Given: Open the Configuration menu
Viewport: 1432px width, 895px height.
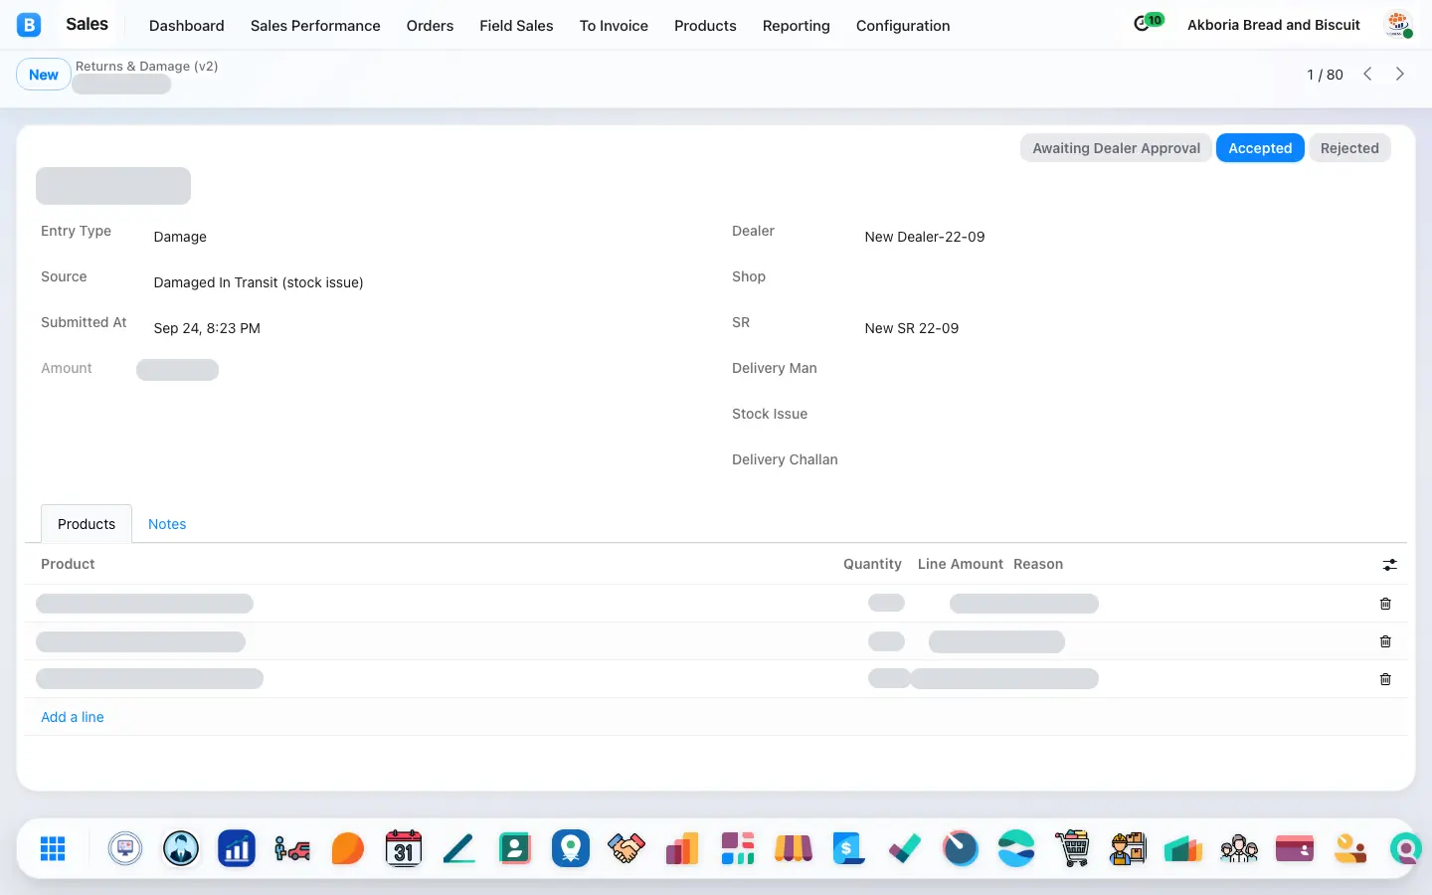Looking at the screenshot, I should click(x=903, y=26).
